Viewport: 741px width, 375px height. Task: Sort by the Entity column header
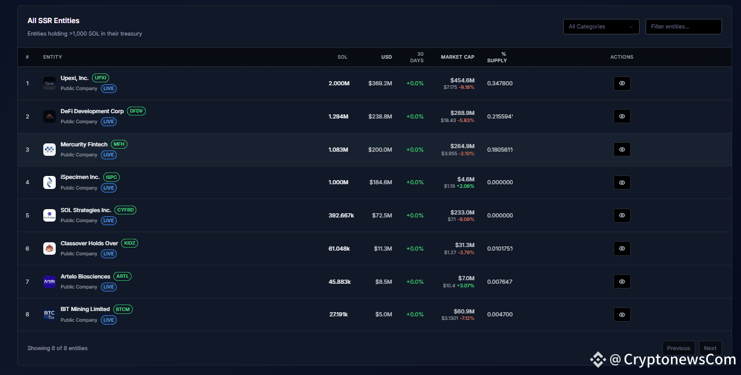[x=53, y=57]
